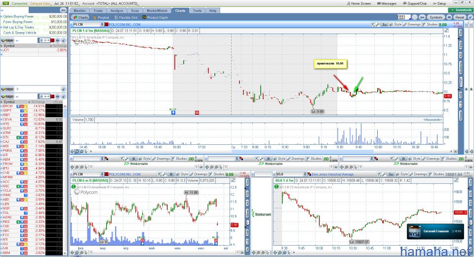The height and width of the screenshot is (257, 474).
Task: Open POLYCOM INC. COM company link
Action: coord(124,25)
